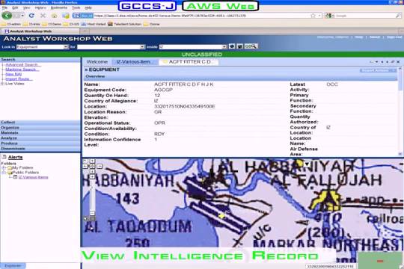The image size is (404, 269).
Task: Open the Alerts link
Action: [15, 157]
